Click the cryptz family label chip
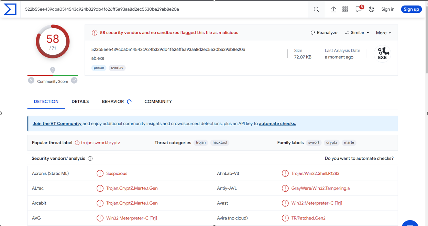428x226 pixels. tap(331, 142)
